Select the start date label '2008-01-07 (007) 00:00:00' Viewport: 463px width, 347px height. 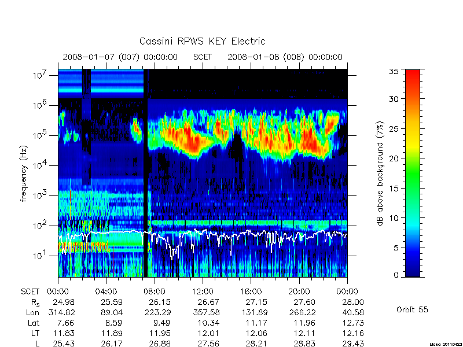(x=120, y=57)
